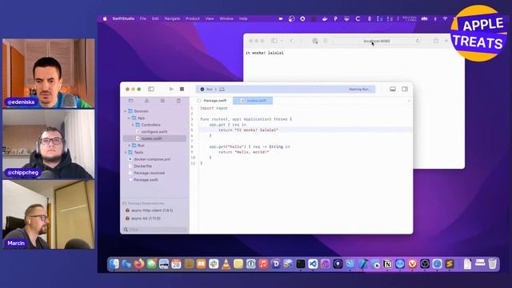Image resolution: width=512 pixels, height=288 pixels.
Task: Click the navigator filter field
Action: point(154,230)
